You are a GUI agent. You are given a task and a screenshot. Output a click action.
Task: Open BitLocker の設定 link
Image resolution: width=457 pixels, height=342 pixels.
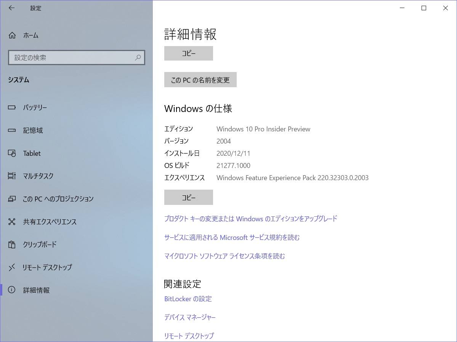tap(188, 299)
